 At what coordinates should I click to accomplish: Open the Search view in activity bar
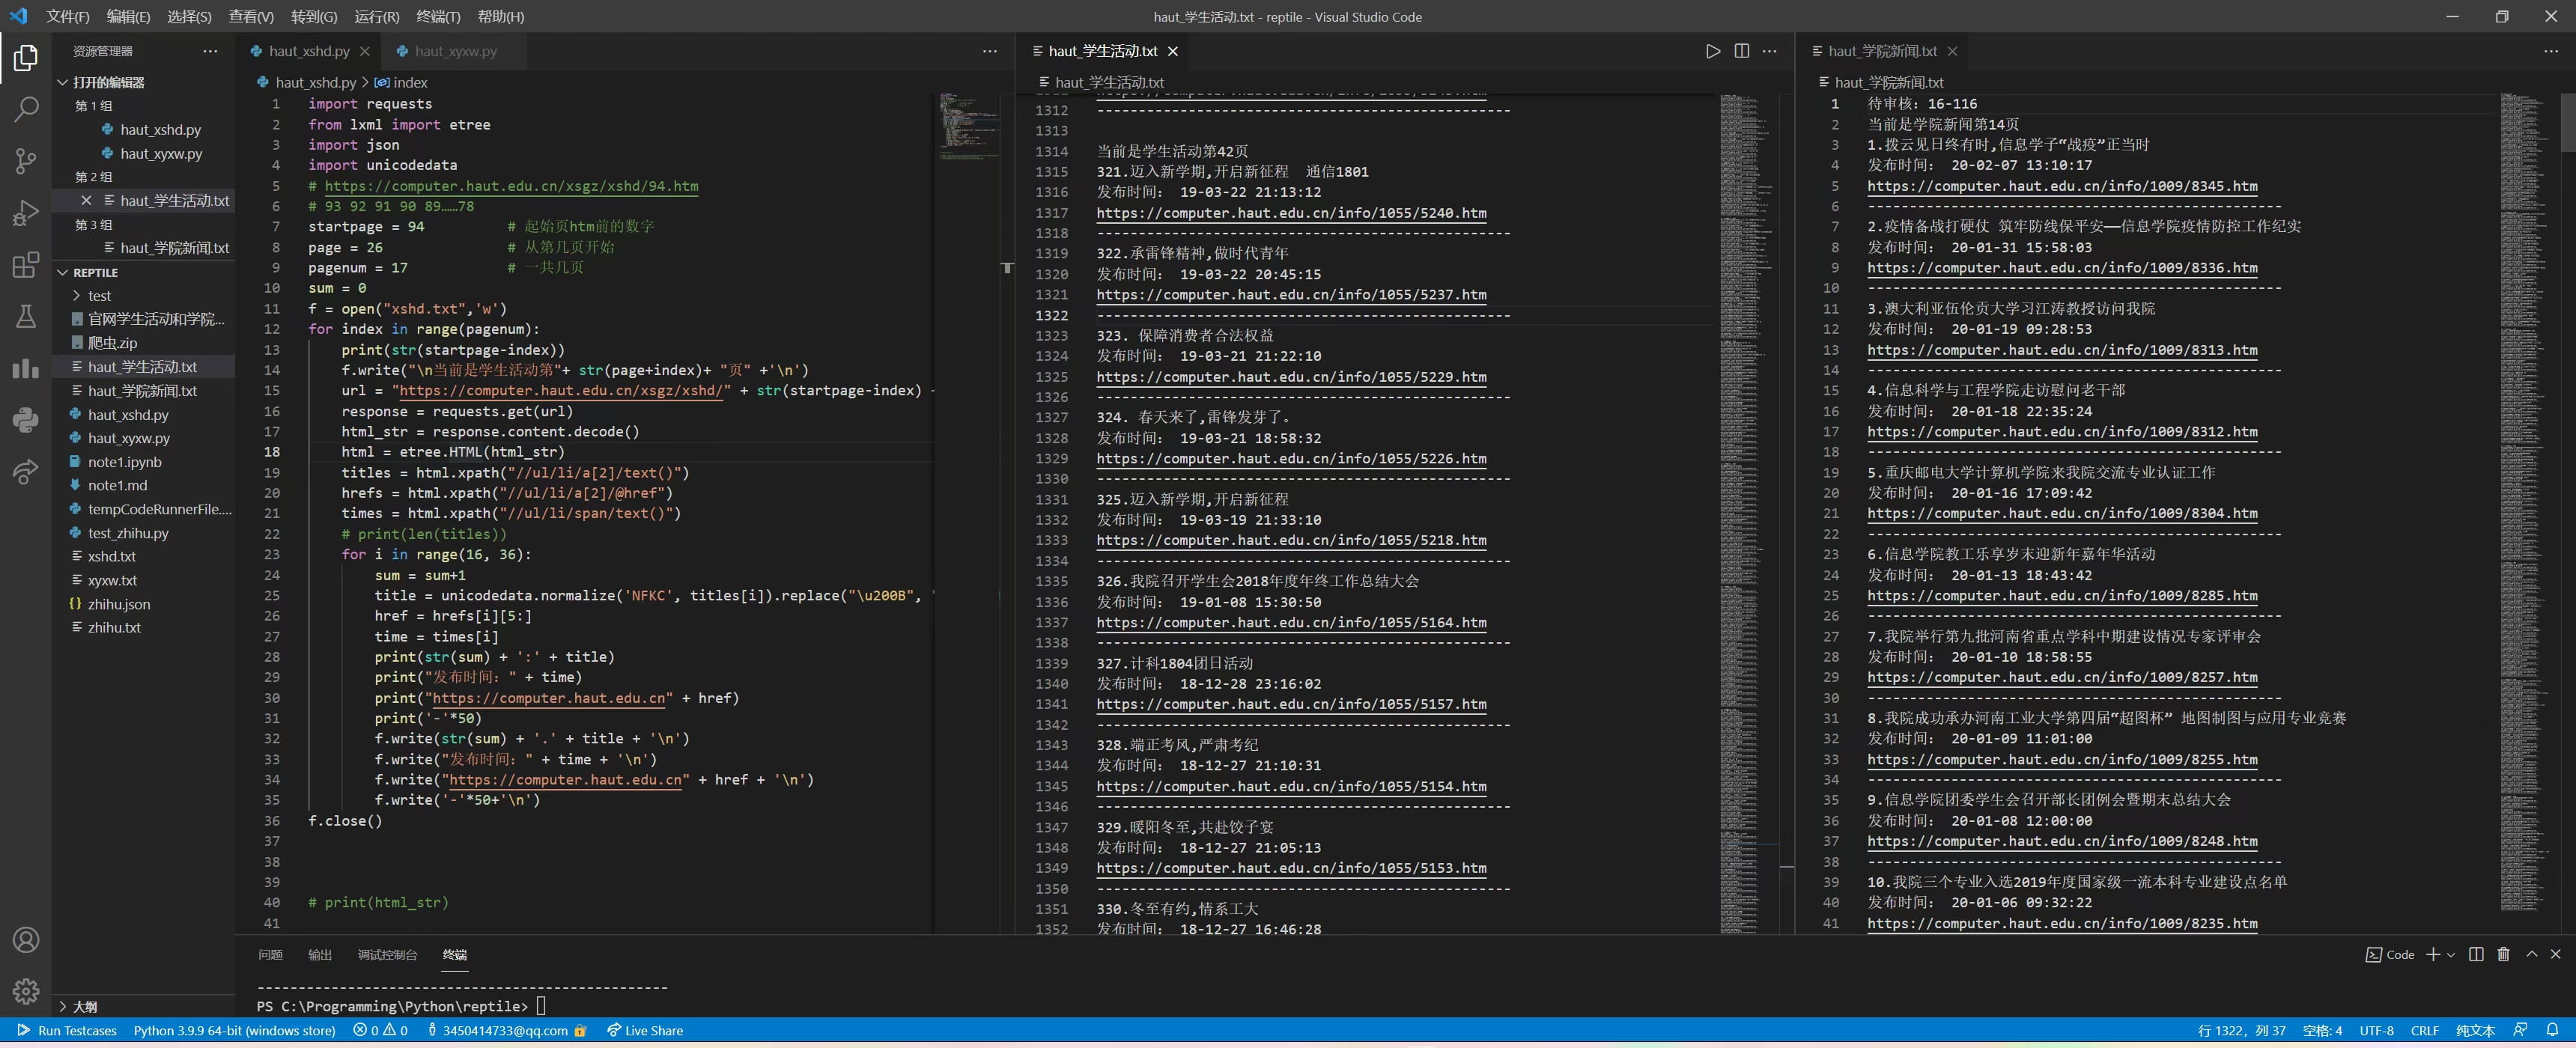tap(26, 109)
